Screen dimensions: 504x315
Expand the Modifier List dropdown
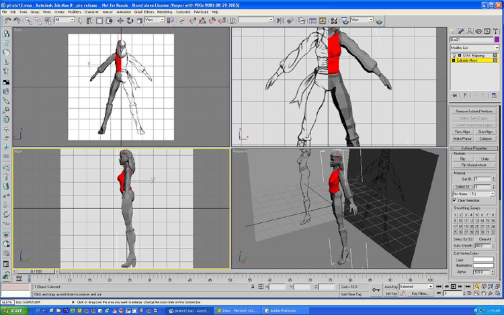(497, 48)
